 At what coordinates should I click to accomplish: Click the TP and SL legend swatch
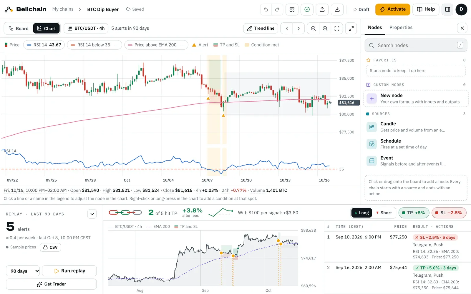(215, 45)
